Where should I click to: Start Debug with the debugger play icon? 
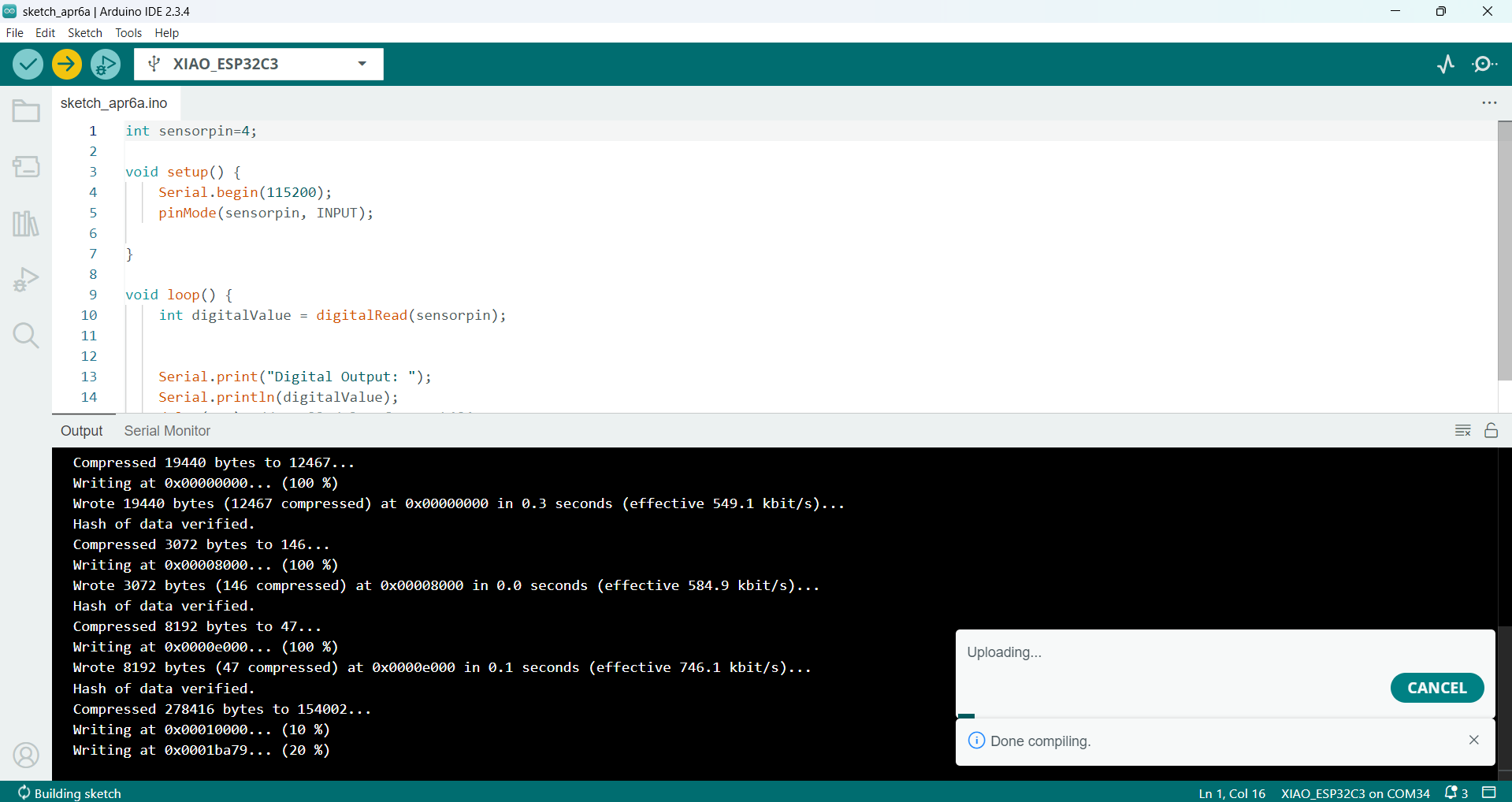coord(106,64)
